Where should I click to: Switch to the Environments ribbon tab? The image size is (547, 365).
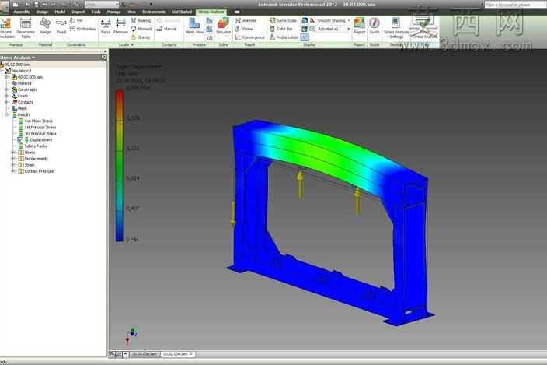pos(154,12)
